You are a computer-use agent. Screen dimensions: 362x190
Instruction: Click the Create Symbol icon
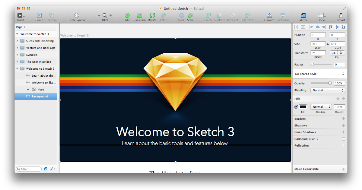pyautogui.click(x=76, y=15)
